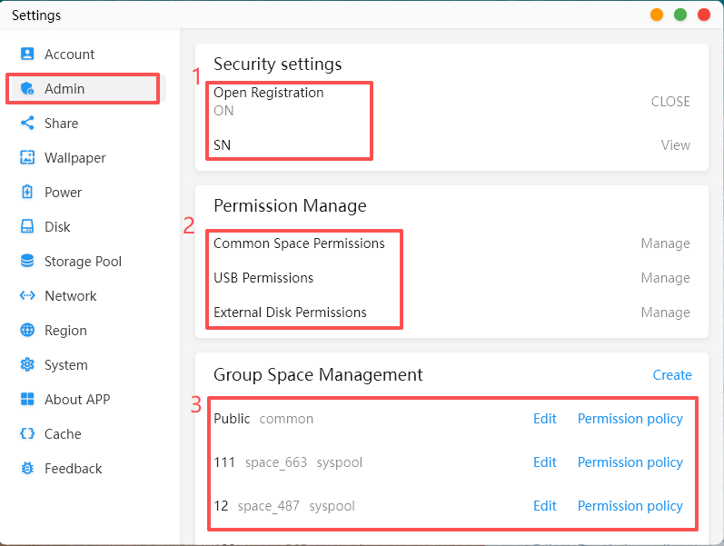
Task: Open Permission policy for space_663
Action: 630,462
